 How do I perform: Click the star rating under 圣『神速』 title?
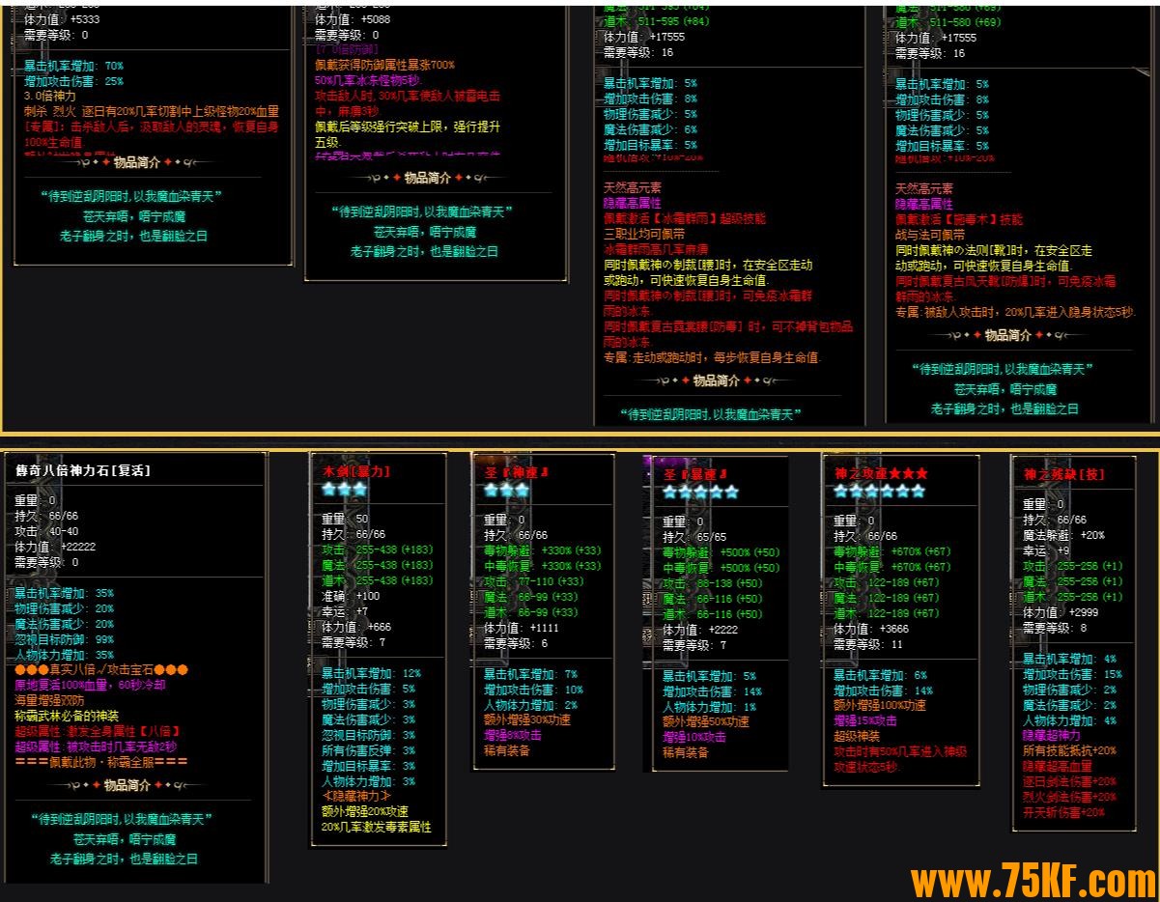508,490
